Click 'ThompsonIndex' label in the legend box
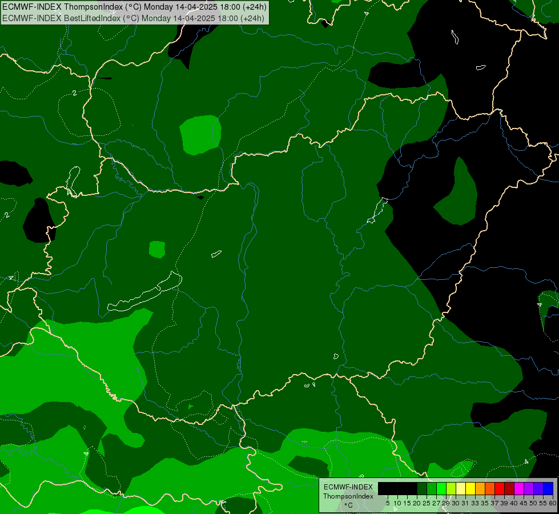 click(x=348, y=496)
